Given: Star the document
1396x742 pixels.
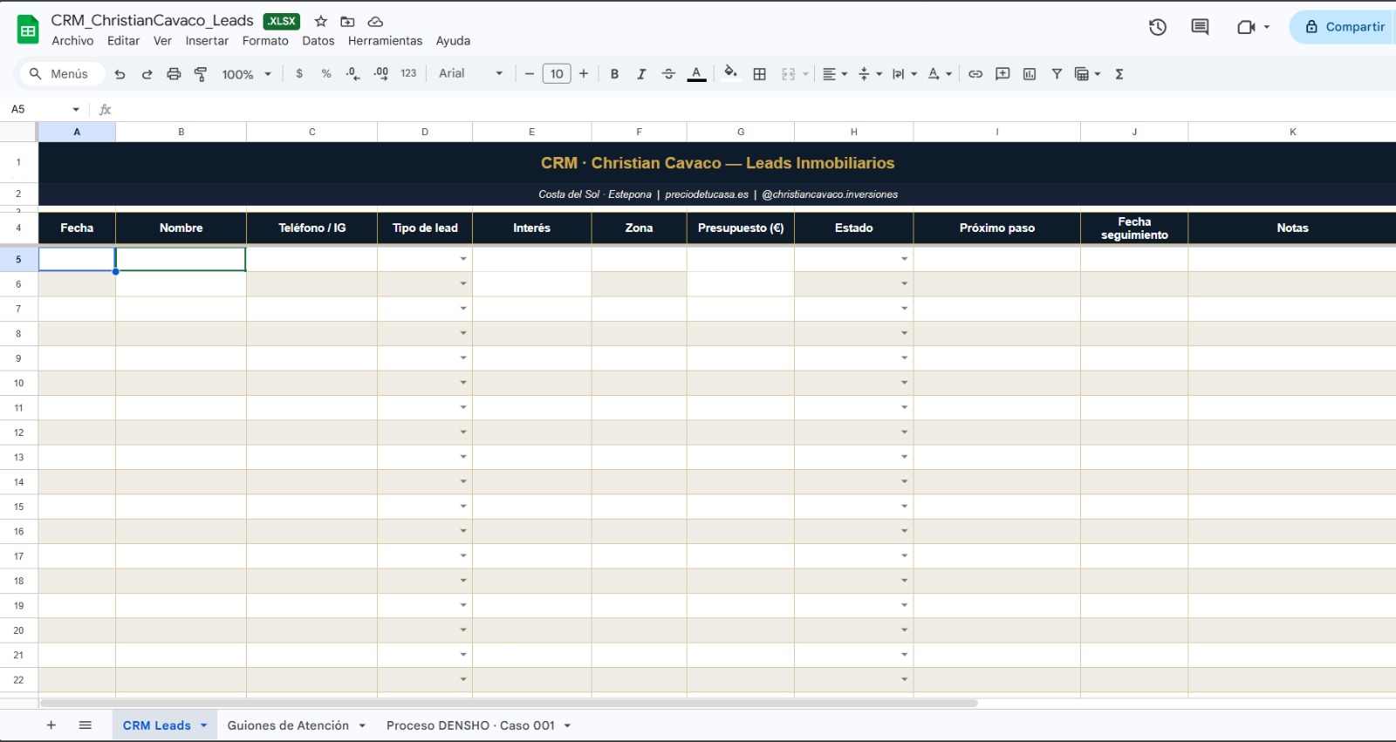Looking at the screenshot, I should [321, 21].
